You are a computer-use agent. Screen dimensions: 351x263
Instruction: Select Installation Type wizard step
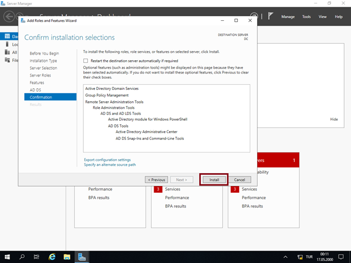(x=43, y=61)
